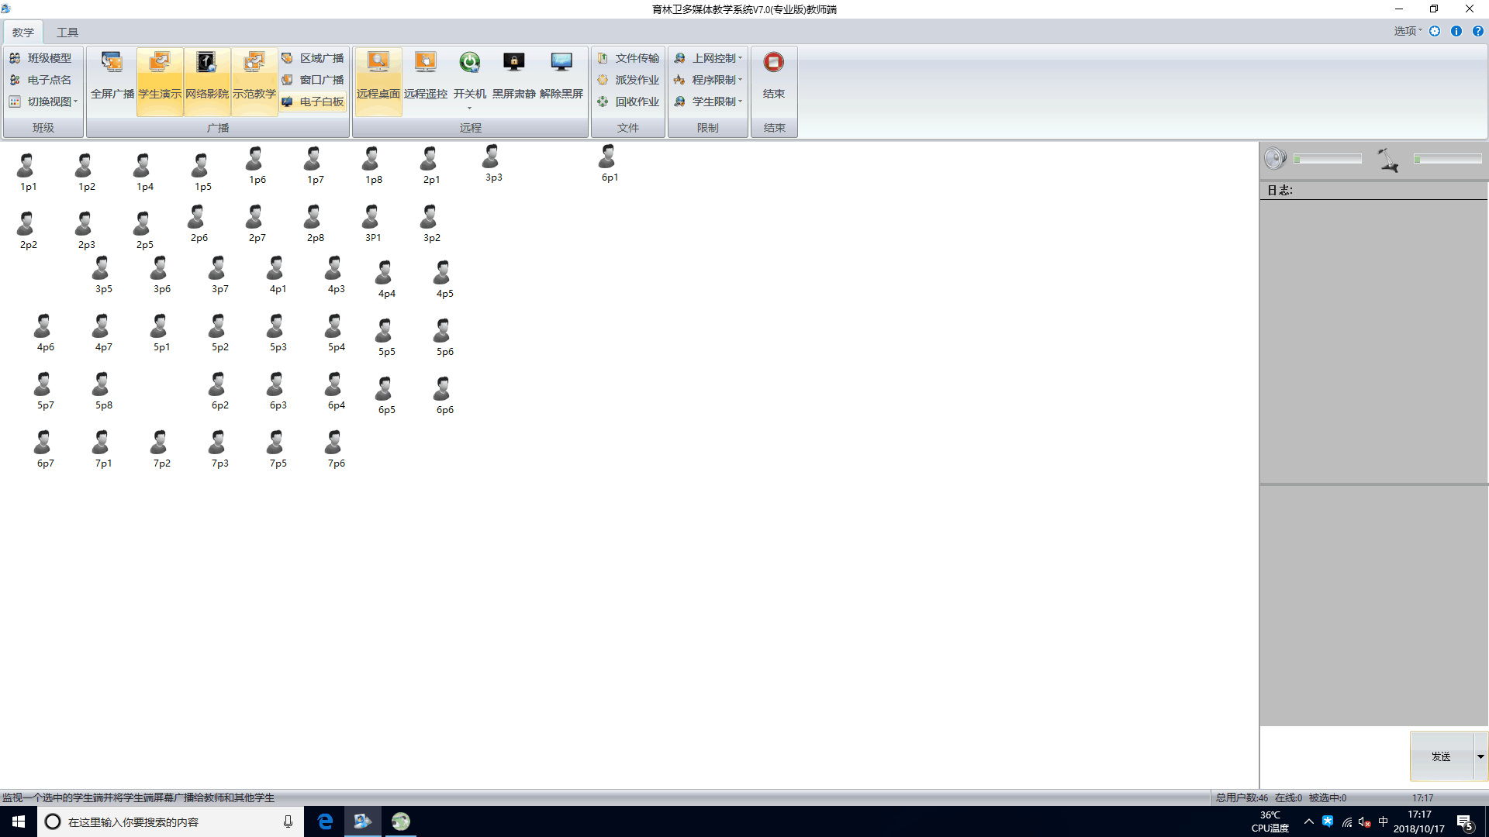Select student icon 3p3

point(492,156)
